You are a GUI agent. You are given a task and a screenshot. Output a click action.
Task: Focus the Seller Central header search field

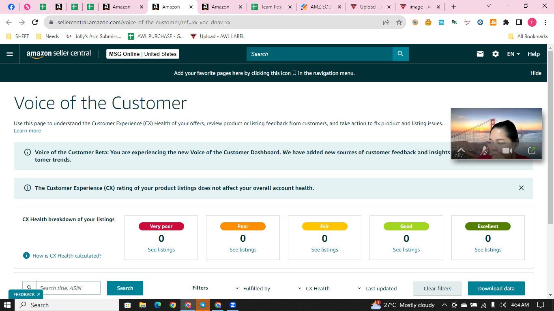click(x=320, y=54)
